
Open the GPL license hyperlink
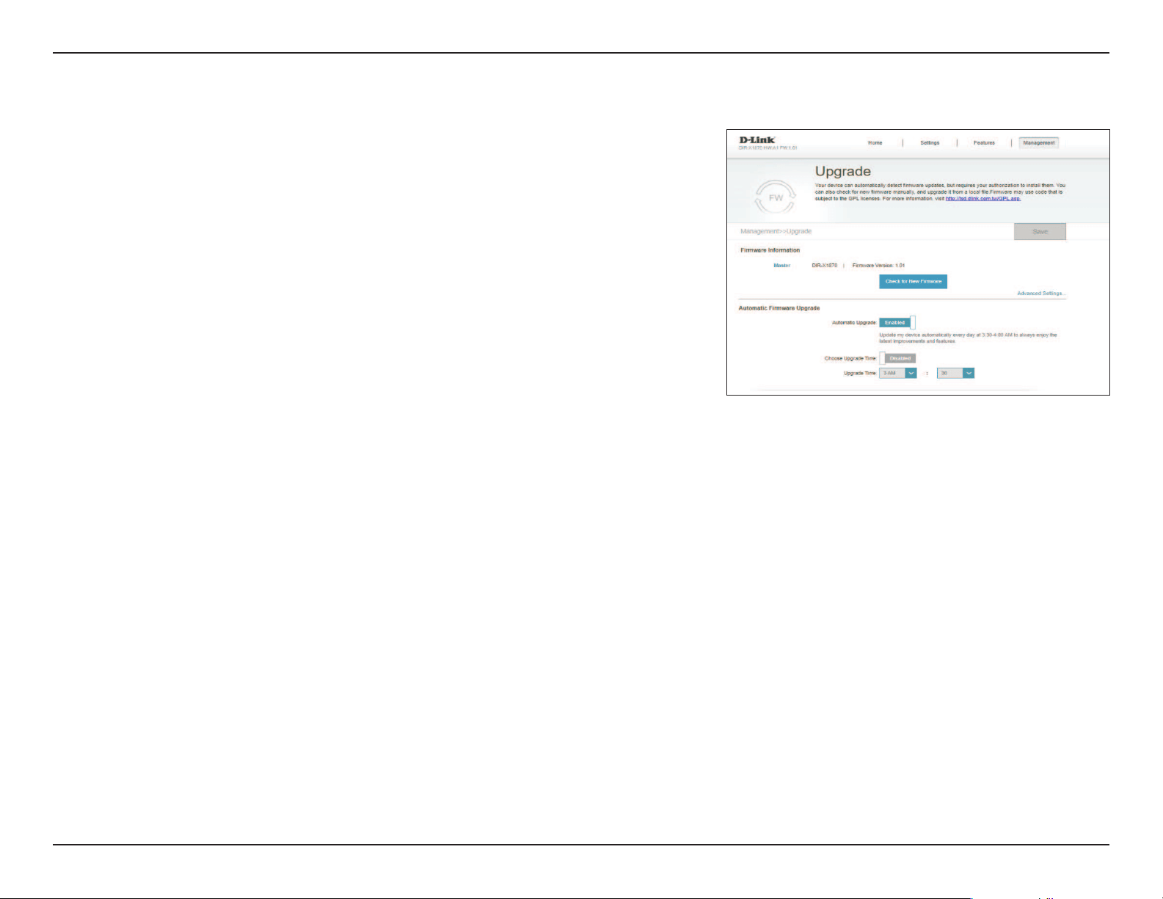pos(982,199)
